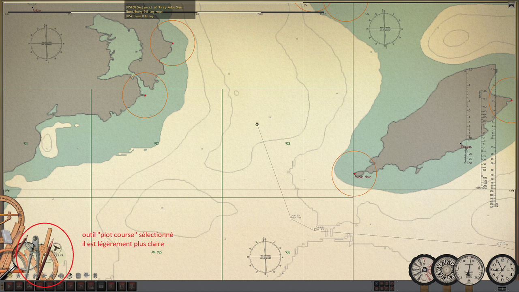Click the Douglas town label

467,147
